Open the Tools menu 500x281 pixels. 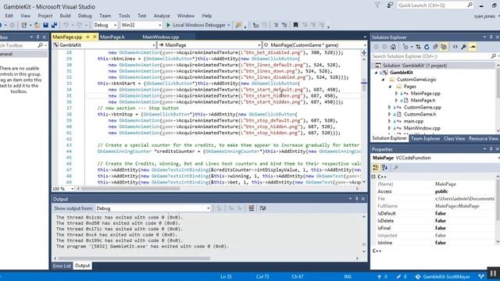124,16
